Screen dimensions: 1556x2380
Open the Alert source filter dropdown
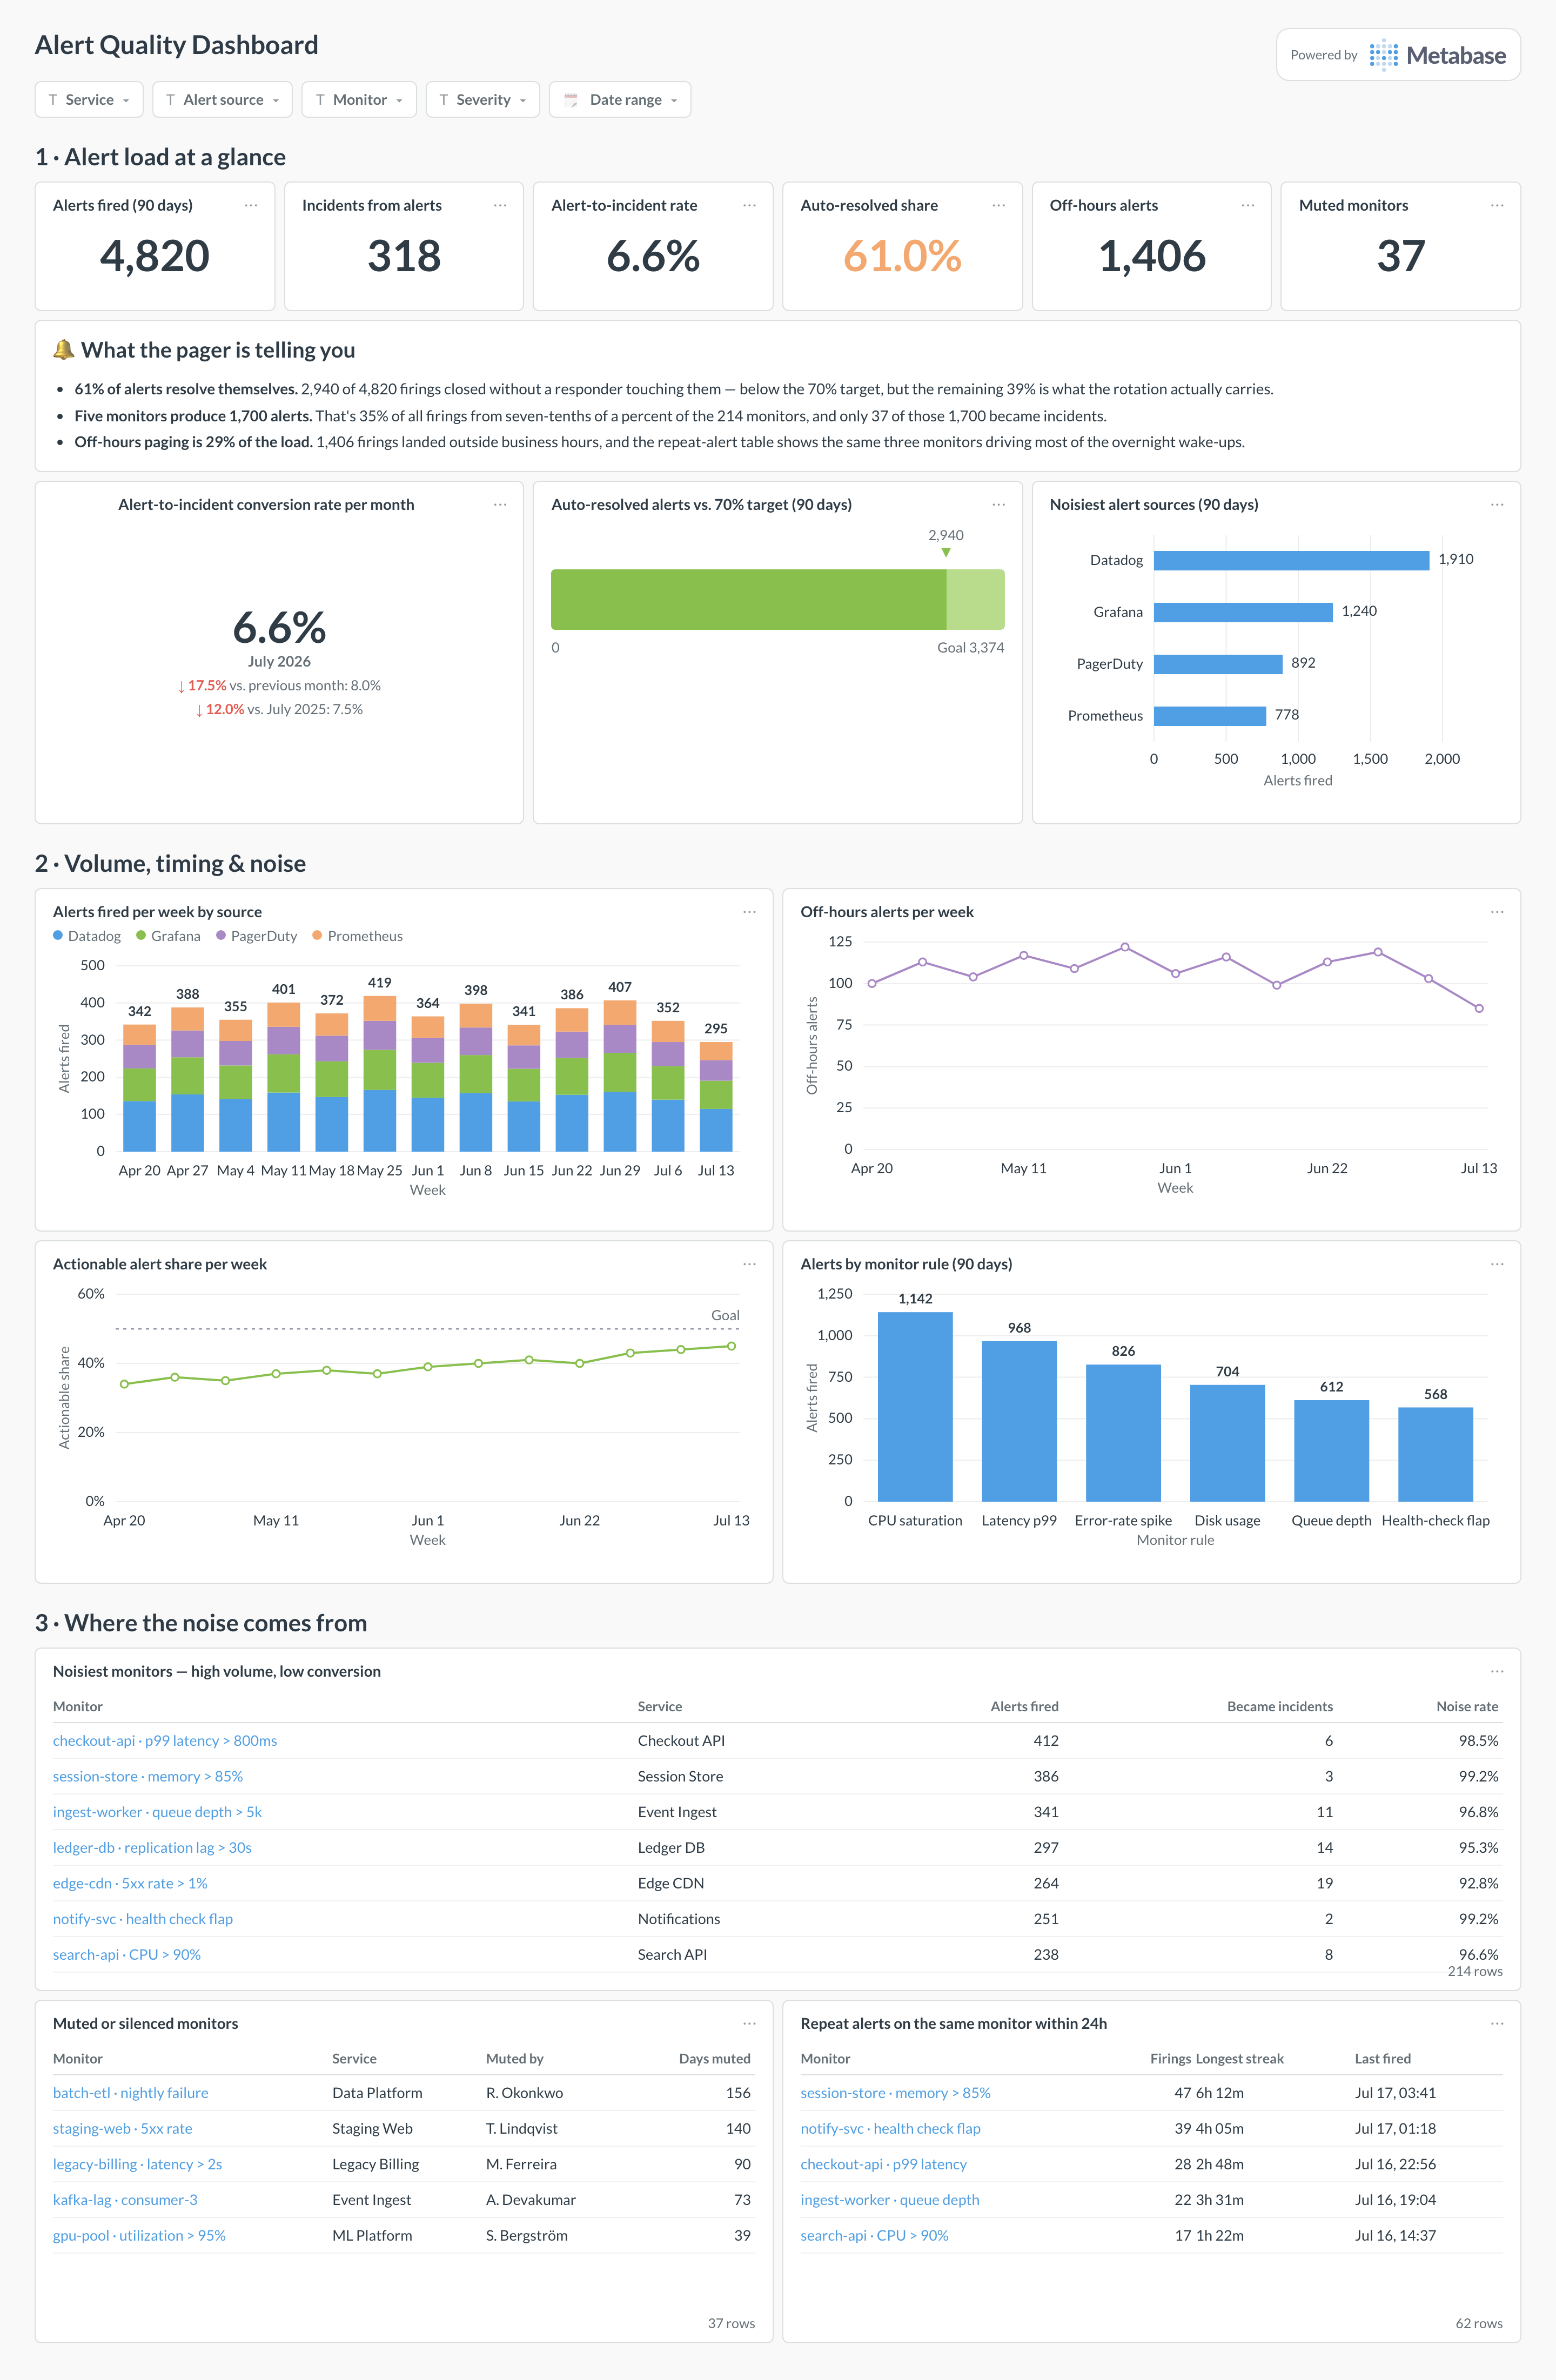[x=222, y=100]
